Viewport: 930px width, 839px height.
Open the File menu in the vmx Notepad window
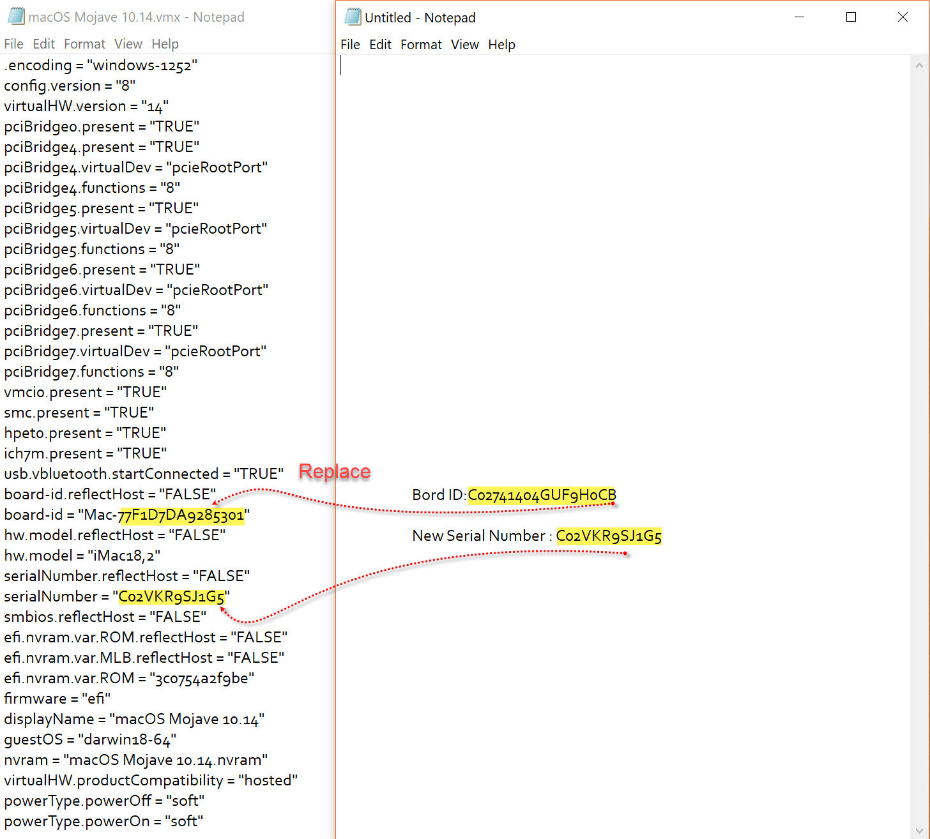[x=13, y=44]
